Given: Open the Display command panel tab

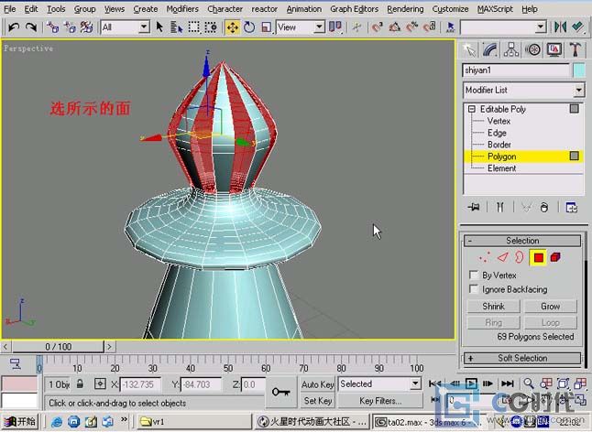Looking at the screenshot, I should pos(554,50).
